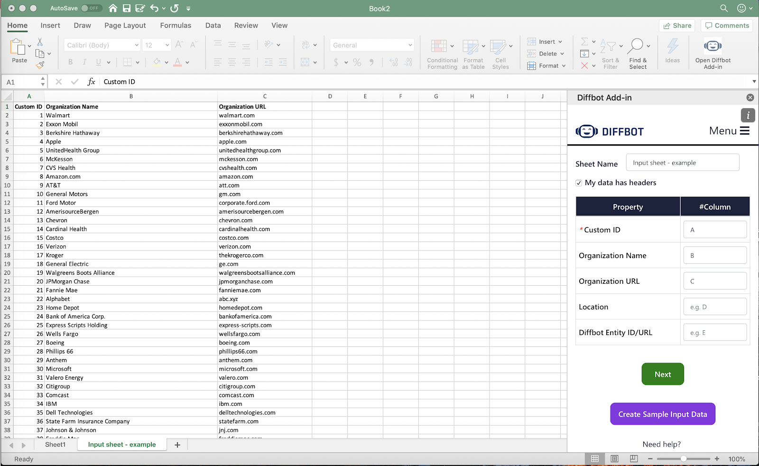Expand the Delete cells dropdown
759x466 pixels.
click(x=562, y=54)
